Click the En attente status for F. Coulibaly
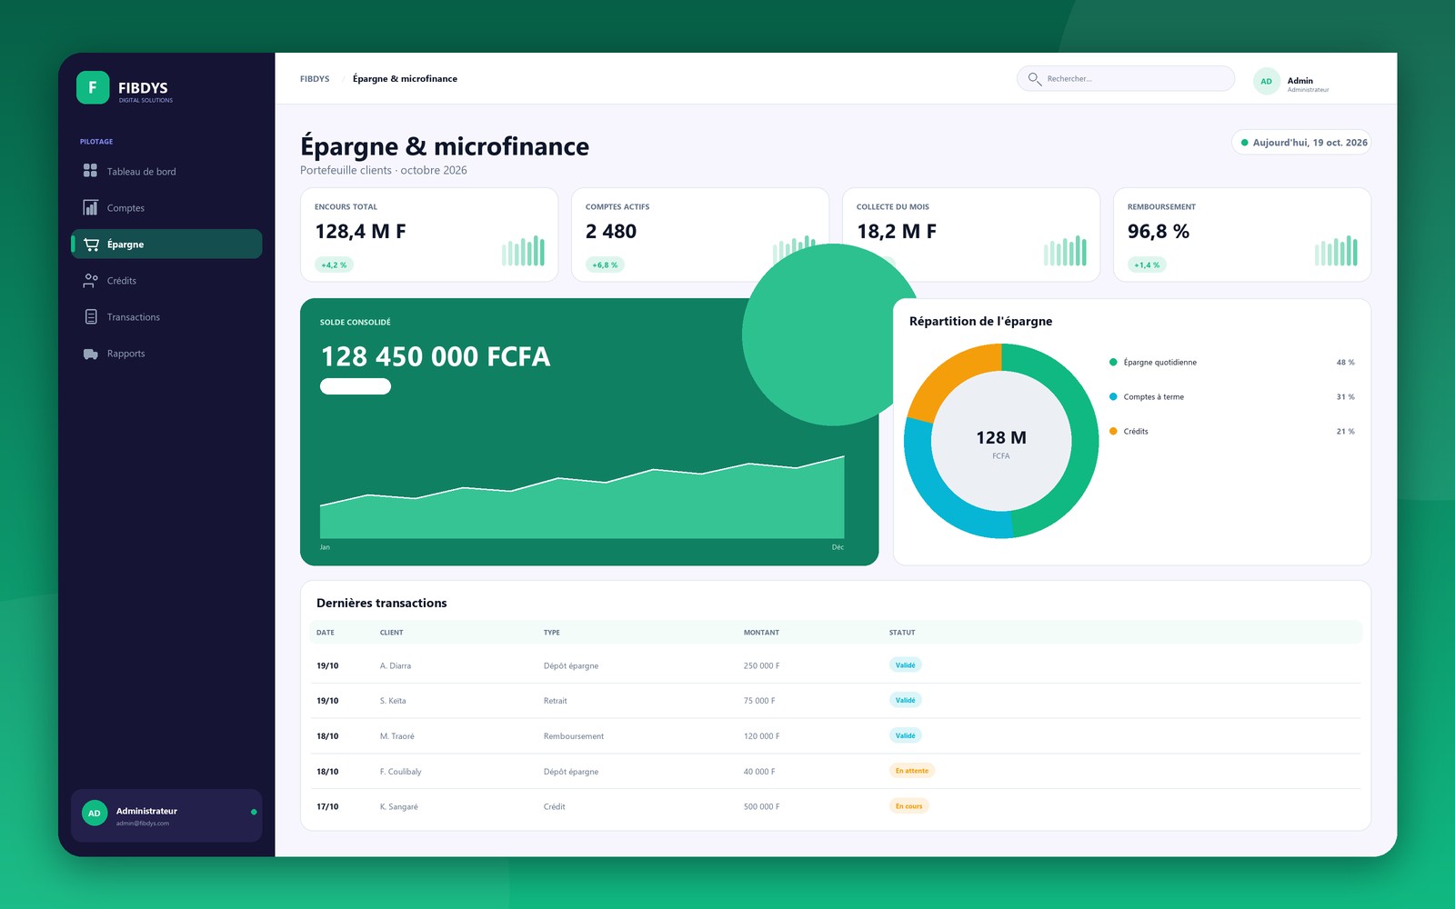 [x=912, y=771]
